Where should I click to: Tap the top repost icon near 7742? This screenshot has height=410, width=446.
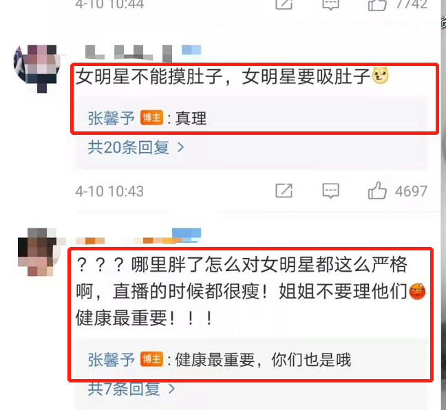(284, 4)
